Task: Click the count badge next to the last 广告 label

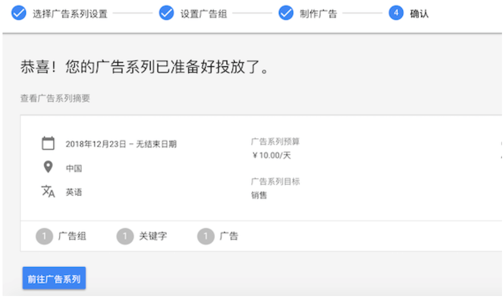Action: 206,236
